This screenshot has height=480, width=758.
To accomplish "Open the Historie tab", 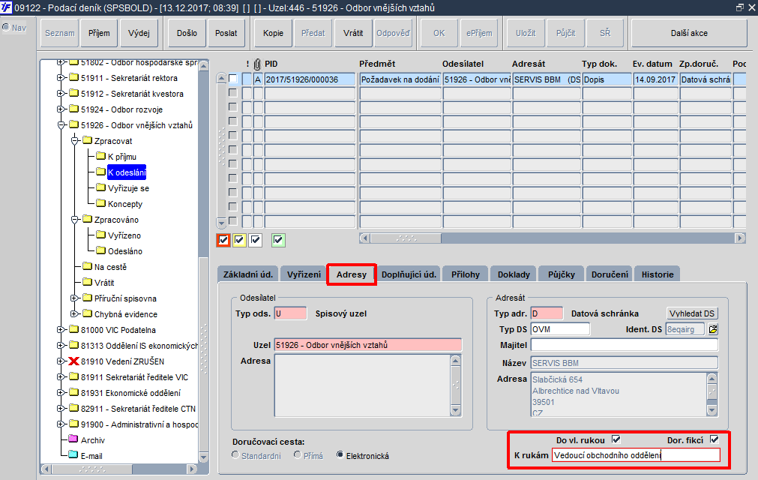I will (658, 274).
